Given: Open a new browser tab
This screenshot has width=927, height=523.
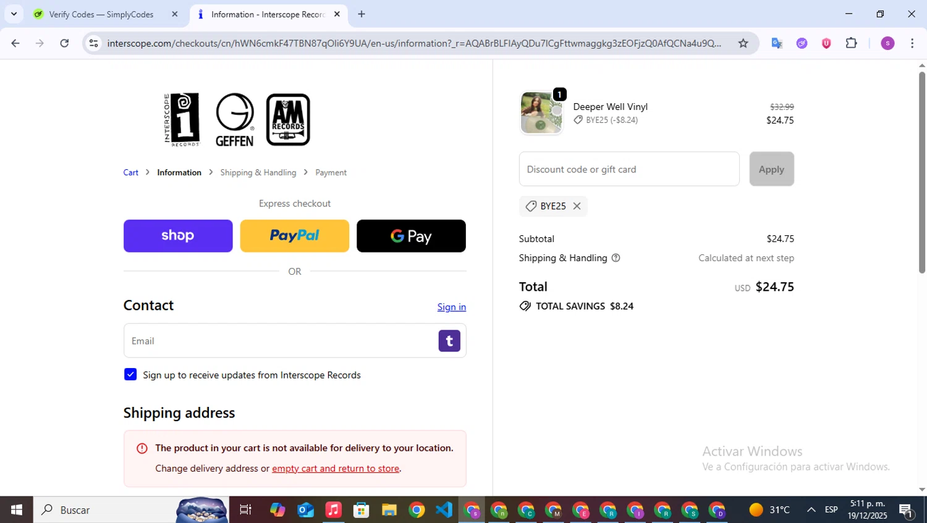Looking at the screenshot, I should pyautogui.click(x=362, y=14).
